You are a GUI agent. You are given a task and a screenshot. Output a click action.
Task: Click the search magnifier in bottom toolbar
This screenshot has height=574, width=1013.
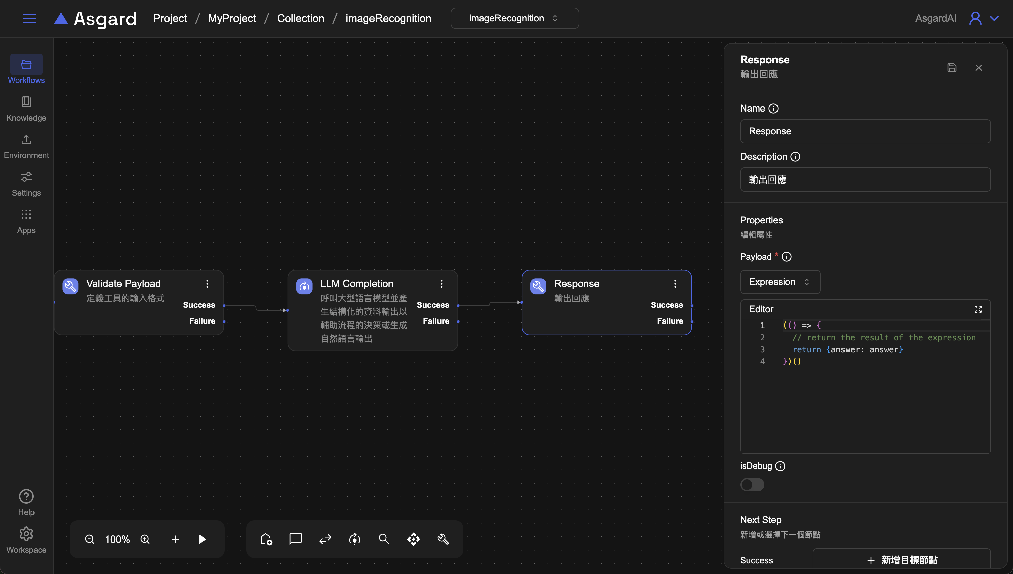pyautogui.click(x=384, y=539)
